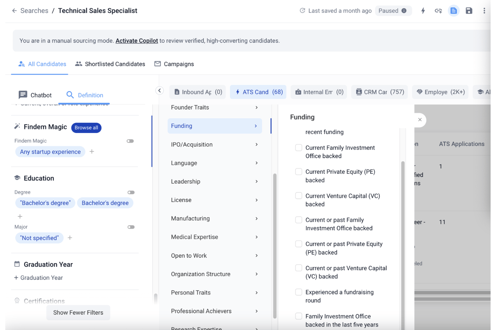
Task: Click Show Fewer Filters button
Action: point(78,313)
